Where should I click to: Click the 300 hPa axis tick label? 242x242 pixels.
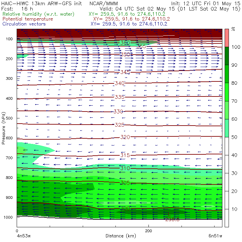9,78
